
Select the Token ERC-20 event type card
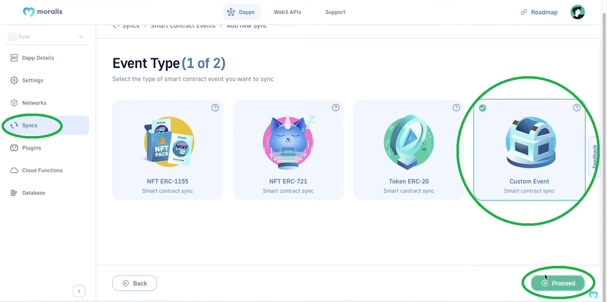(409, 149)
